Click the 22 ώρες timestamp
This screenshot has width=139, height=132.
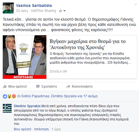coord(22,11)
